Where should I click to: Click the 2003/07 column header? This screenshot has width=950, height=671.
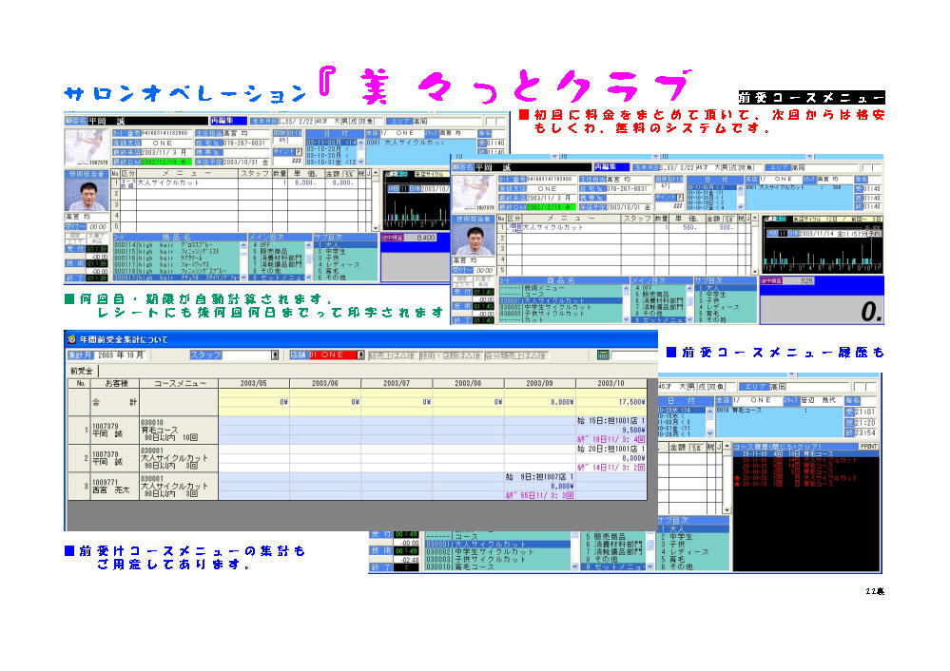(x=397, y=383)
